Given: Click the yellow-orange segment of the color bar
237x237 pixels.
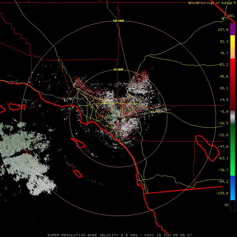Looking at the screenshot, I should 233,47.
